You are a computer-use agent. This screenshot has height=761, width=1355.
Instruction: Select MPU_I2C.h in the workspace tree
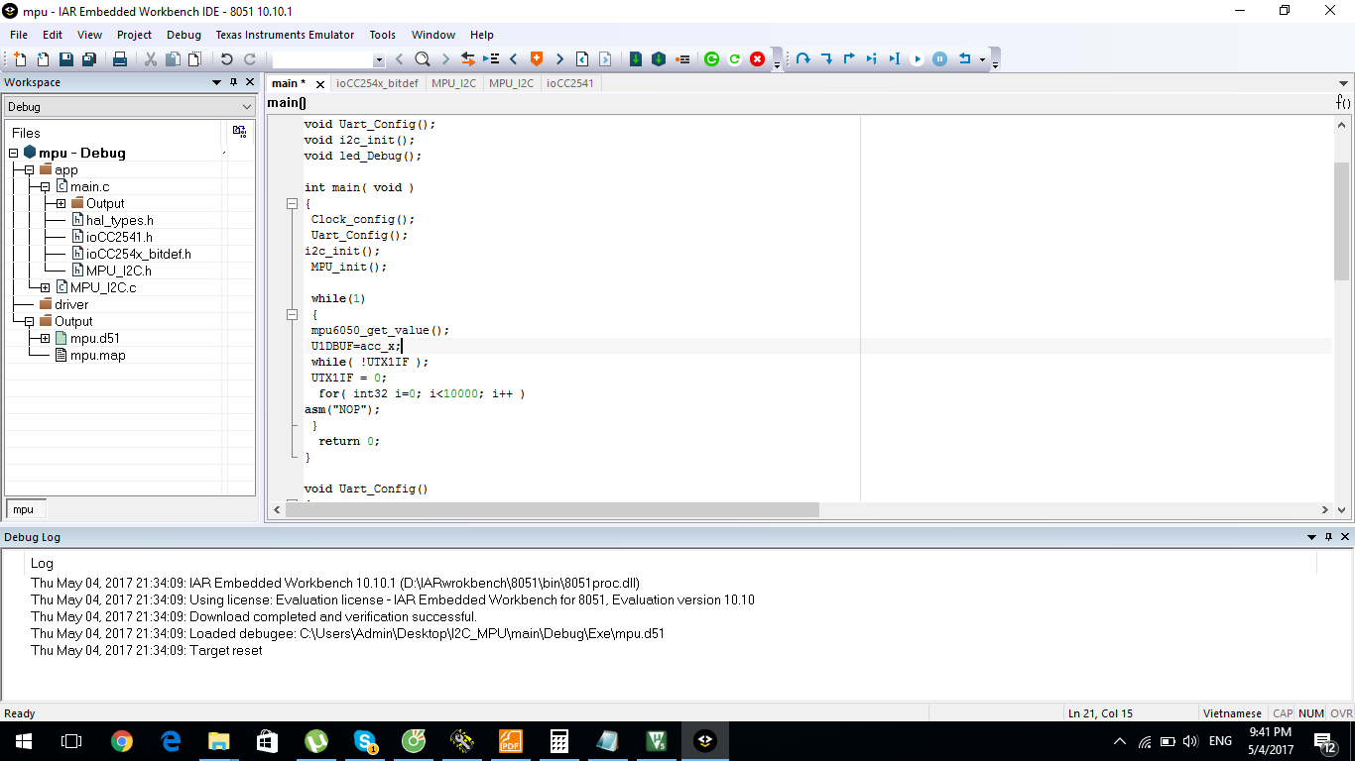pos(118,272)
